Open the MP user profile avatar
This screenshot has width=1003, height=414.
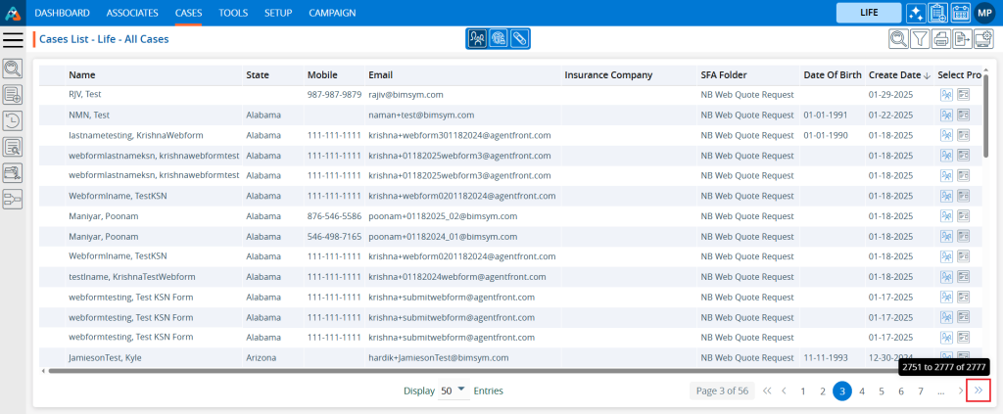[x=984, y=13]
